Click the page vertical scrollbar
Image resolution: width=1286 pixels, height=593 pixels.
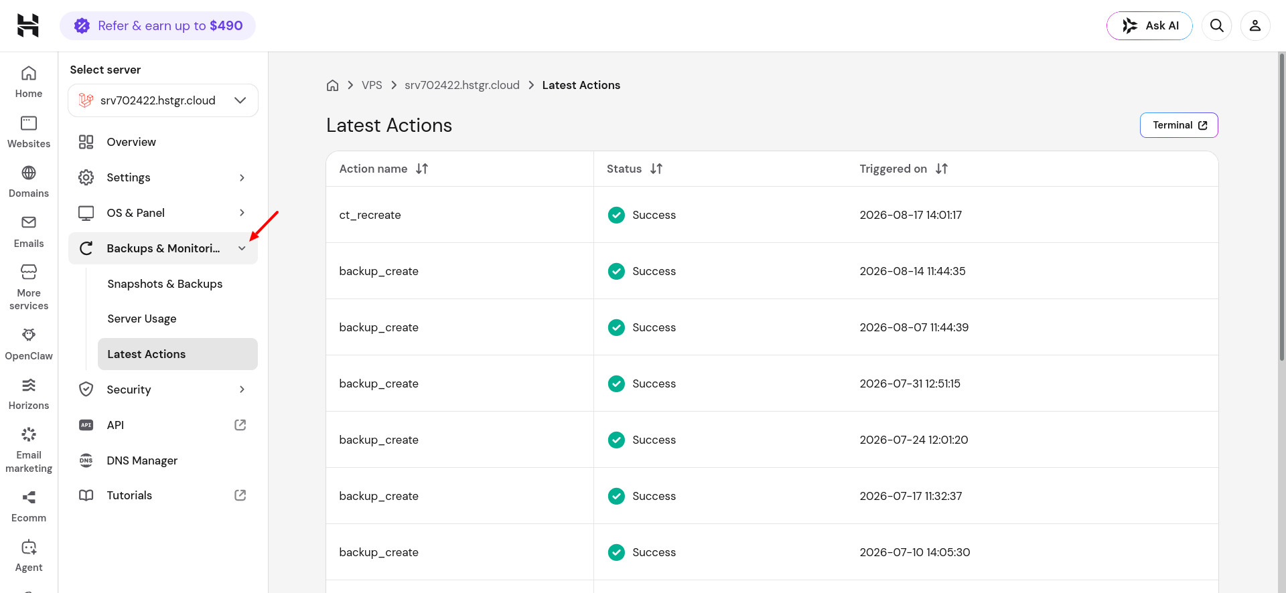coord(1282,207)
